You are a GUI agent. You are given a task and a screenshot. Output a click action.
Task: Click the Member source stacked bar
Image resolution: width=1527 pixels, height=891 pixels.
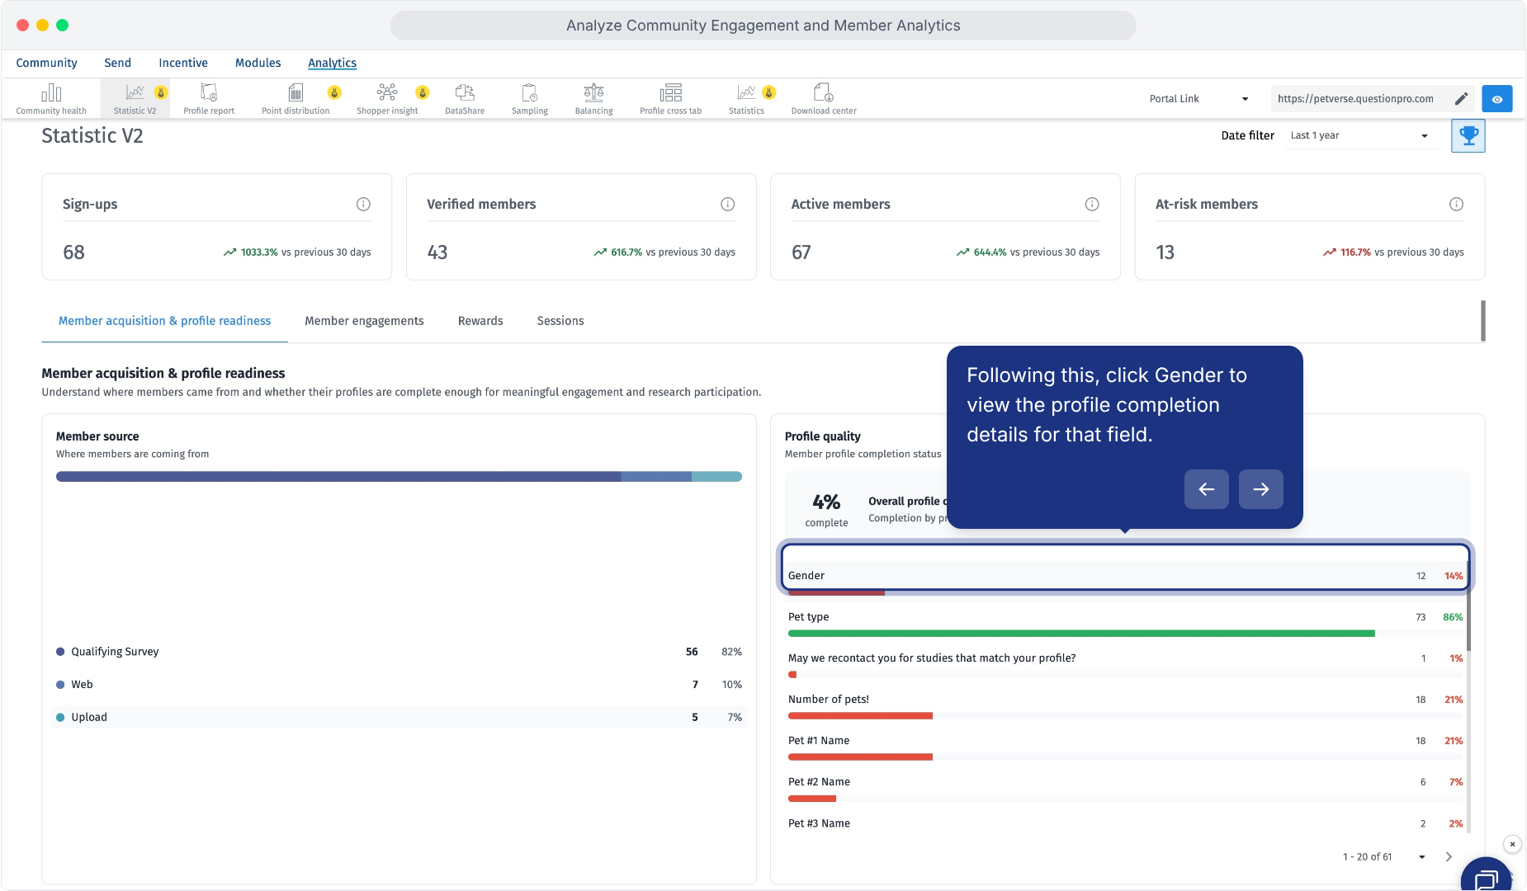(399, 477)
